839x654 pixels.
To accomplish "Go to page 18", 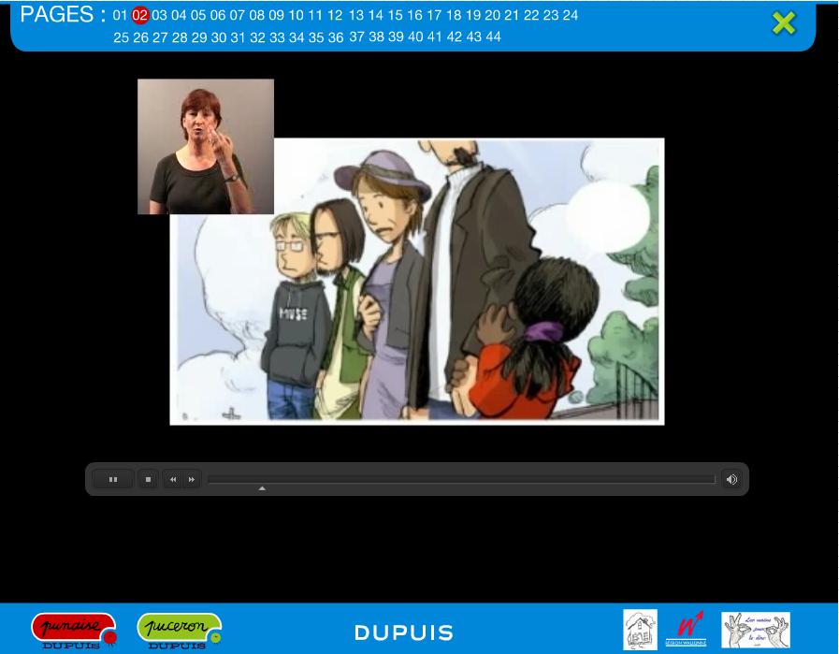I will pyautogui.click(x=454, y=15).
